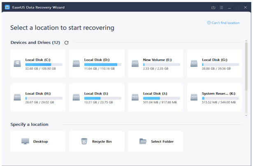
Task: Click the Select Folder icon
Action: [x=143, y=141]
